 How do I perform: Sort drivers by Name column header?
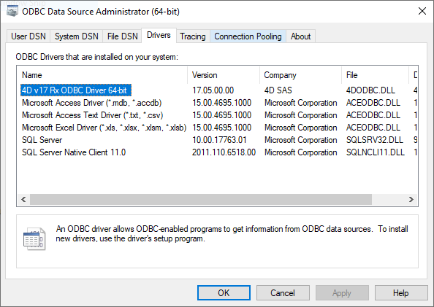tap(102, 75)
